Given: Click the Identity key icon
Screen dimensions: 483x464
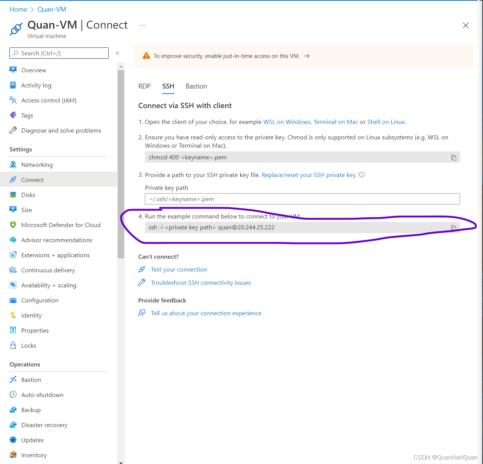Looking at the screenshot, I should pyautogui.click(x=13, y=315).
